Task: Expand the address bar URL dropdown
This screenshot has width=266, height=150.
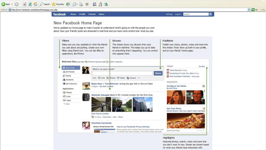Action: point(249,10)
